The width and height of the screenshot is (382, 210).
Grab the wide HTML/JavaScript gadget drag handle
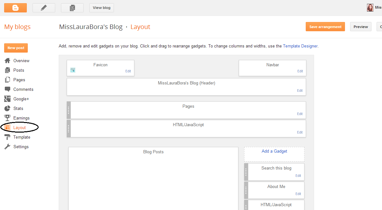[x=69, y=128]
